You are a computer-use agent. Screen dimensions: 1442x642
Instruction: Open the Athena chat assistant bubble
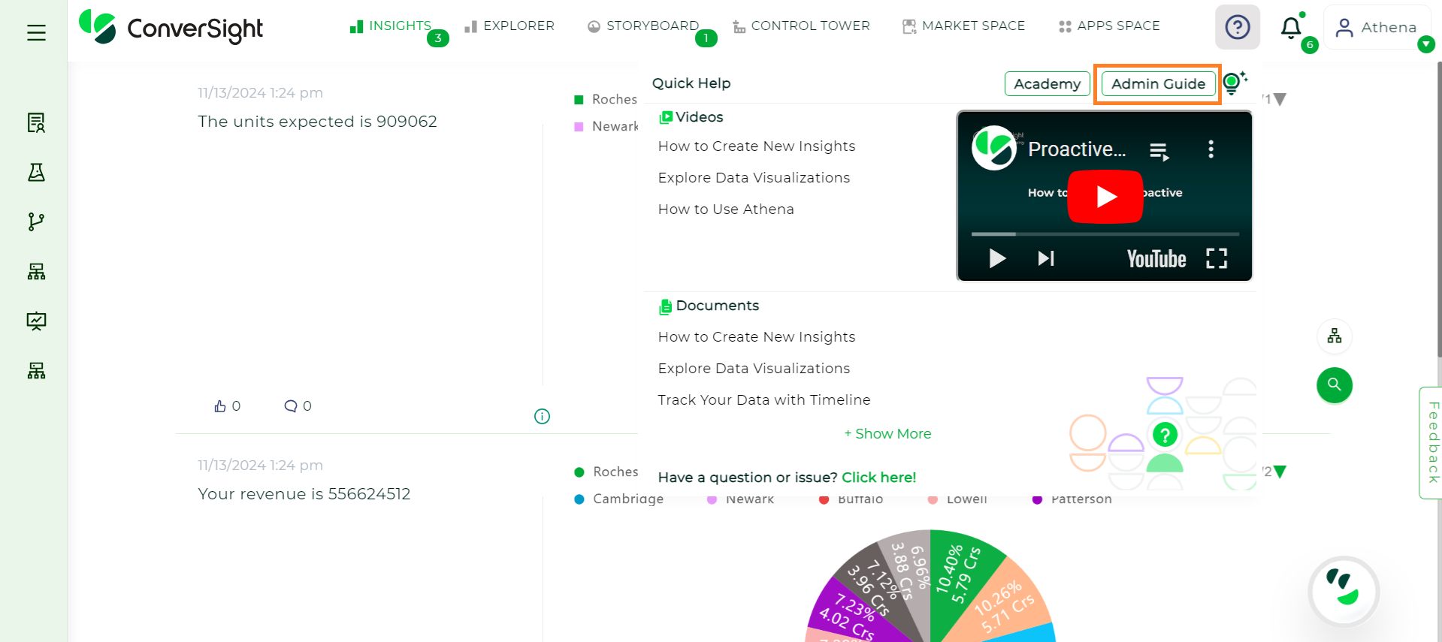(x=1344, y=591)
